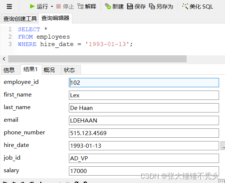The image size is (225, 183).
Task: Click the left scroll arrow of the editor
Action: pyautogui.click(x=4, y=59)
